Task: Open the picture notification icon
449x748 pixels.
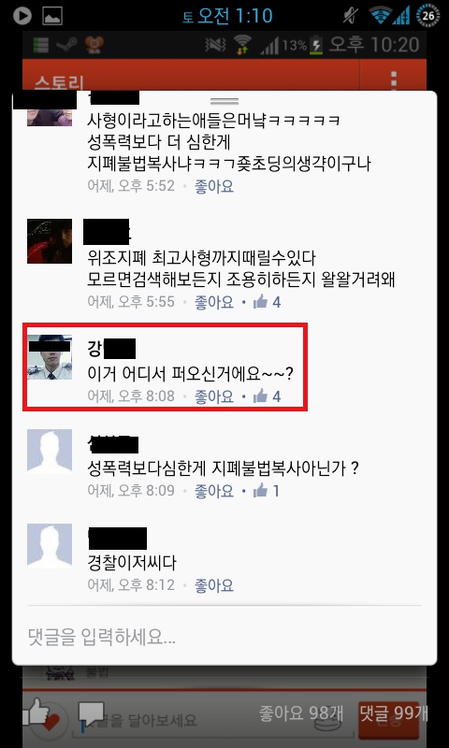Action: coord(52,16)
